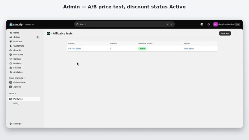Click the Analytics bar chart icon

click(11, 72)
